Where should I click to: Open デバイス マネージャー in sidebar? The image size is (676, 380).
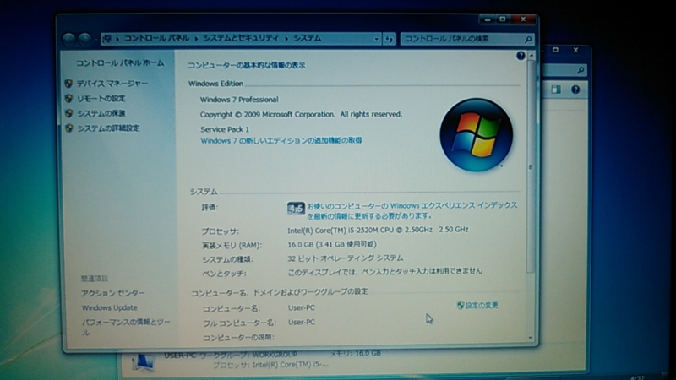point(112,83)
